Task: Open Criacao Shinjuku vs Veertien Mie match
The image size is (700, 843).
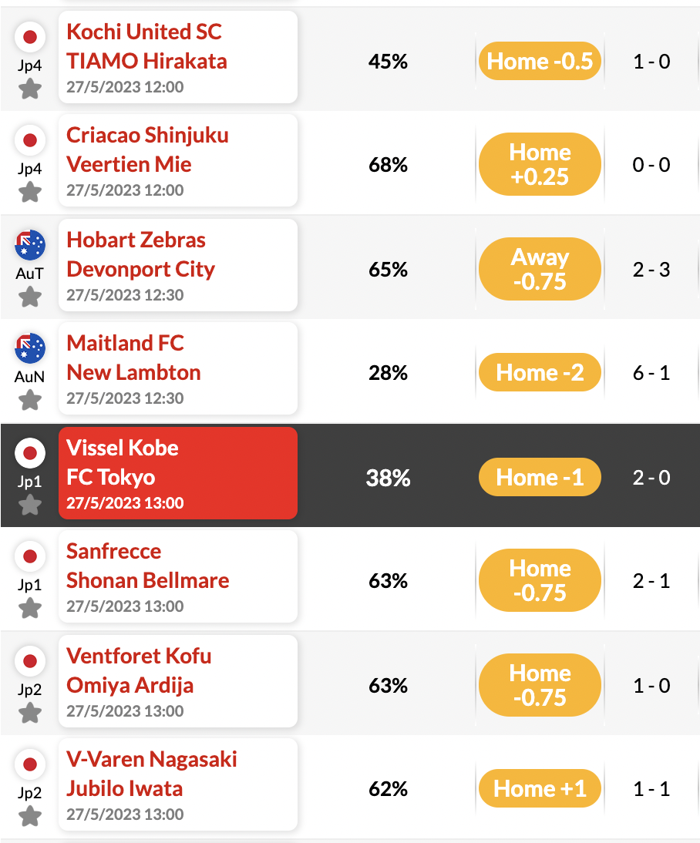Action: point(178,161)
